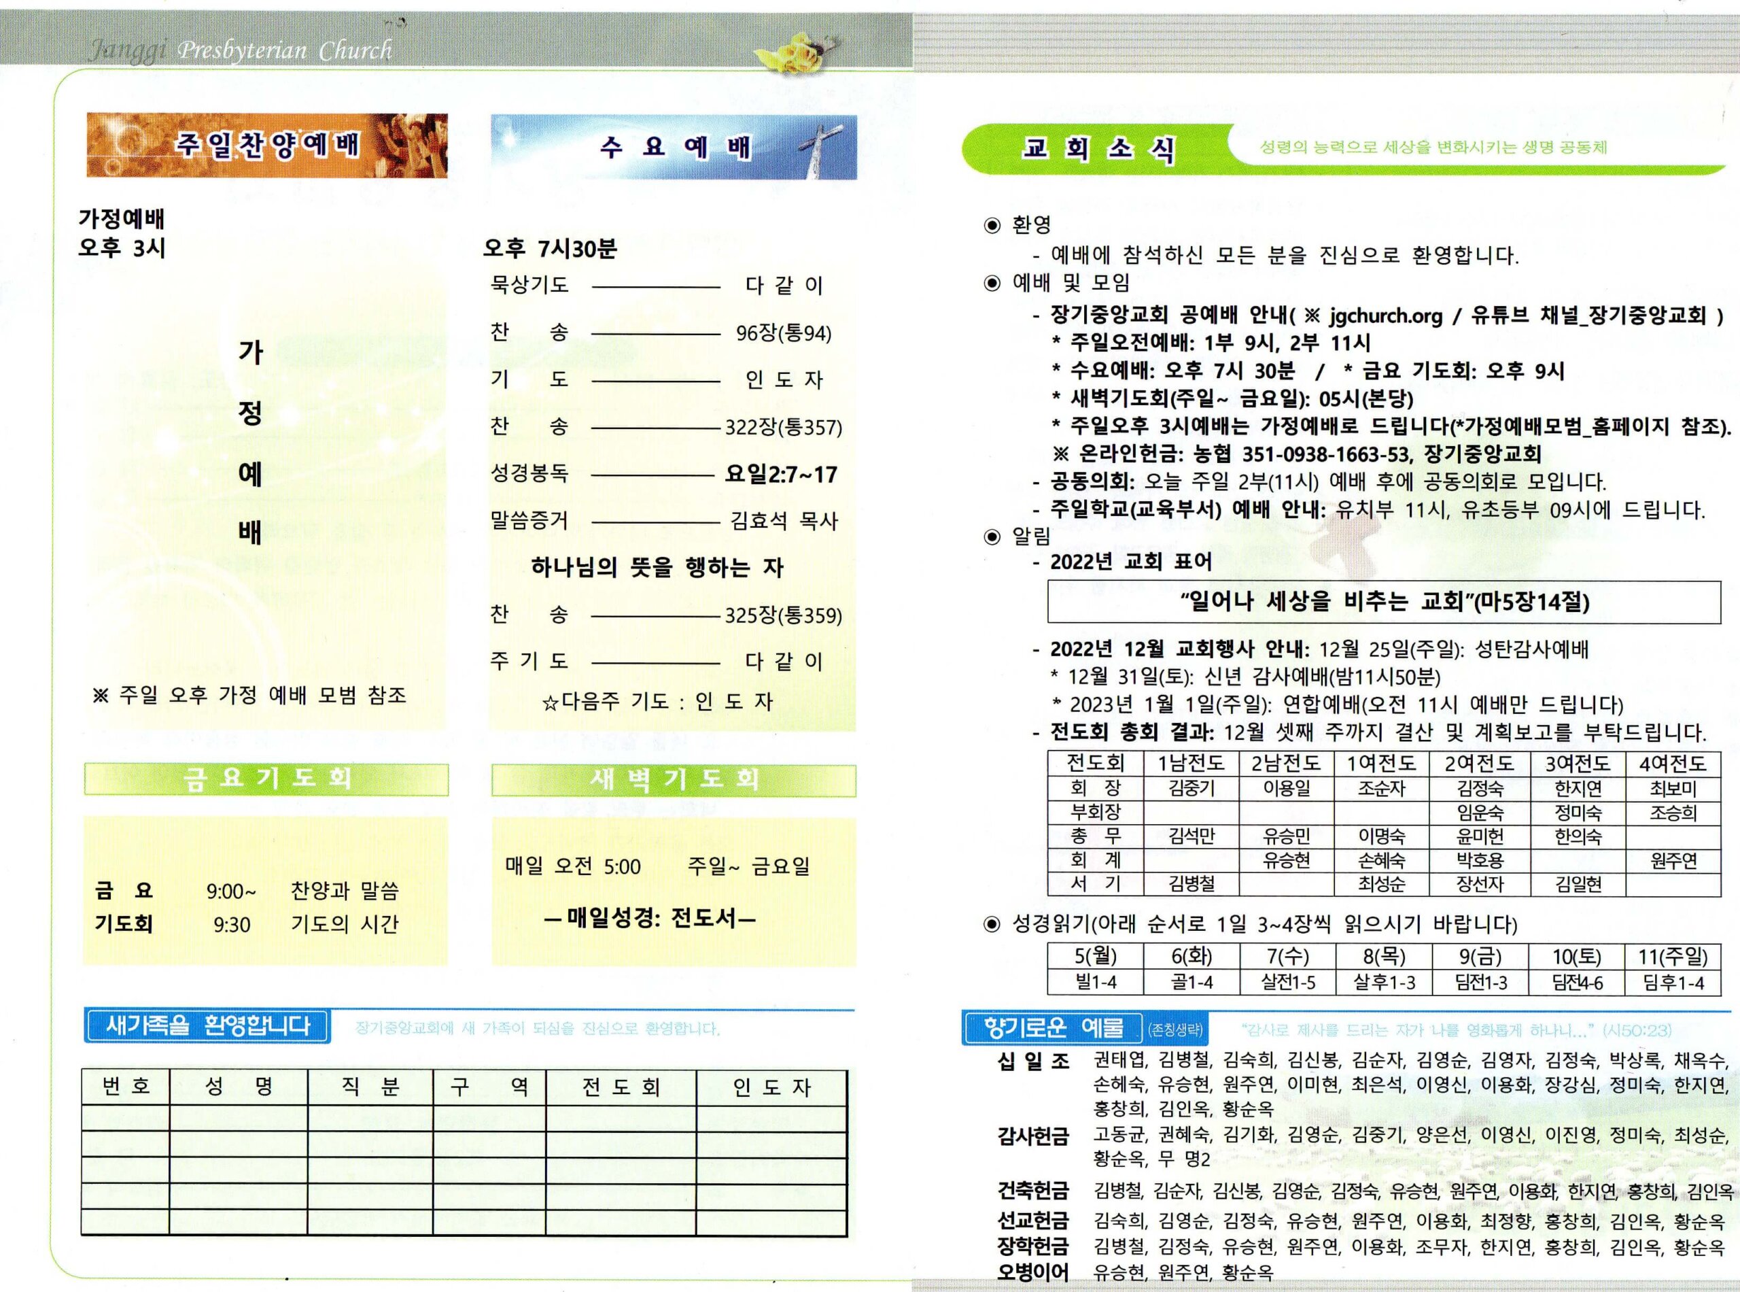The width and height of the screenshot is (1740, 1292).
Task: Click the 주일찬양예배 banner image
Action: pos(266,146)
